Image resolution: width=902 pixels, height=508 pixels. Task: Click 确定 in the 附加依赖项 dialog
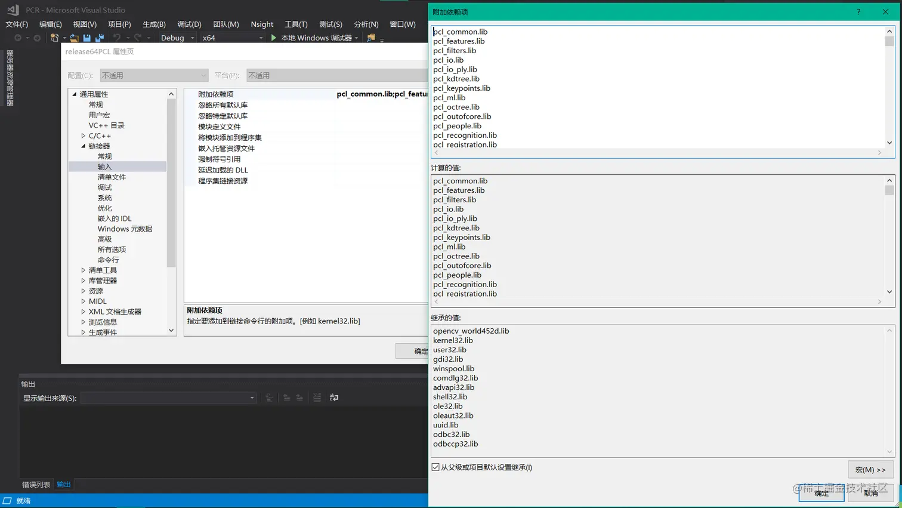(x=821, y=493)
